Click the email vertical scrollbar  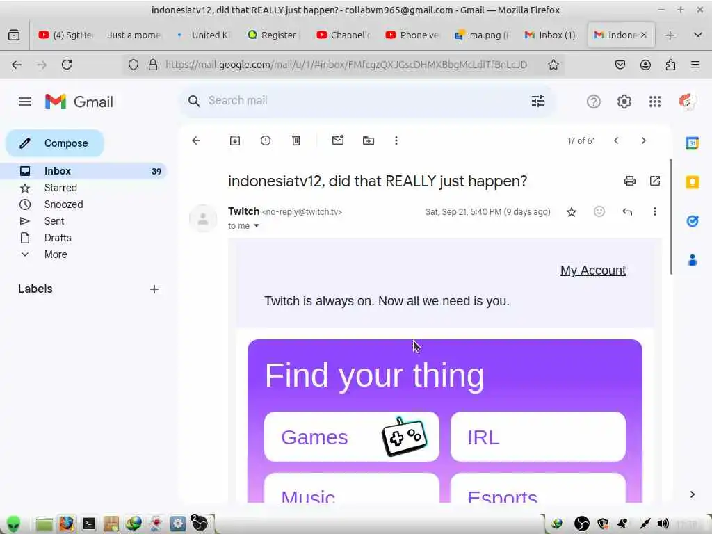671,217
